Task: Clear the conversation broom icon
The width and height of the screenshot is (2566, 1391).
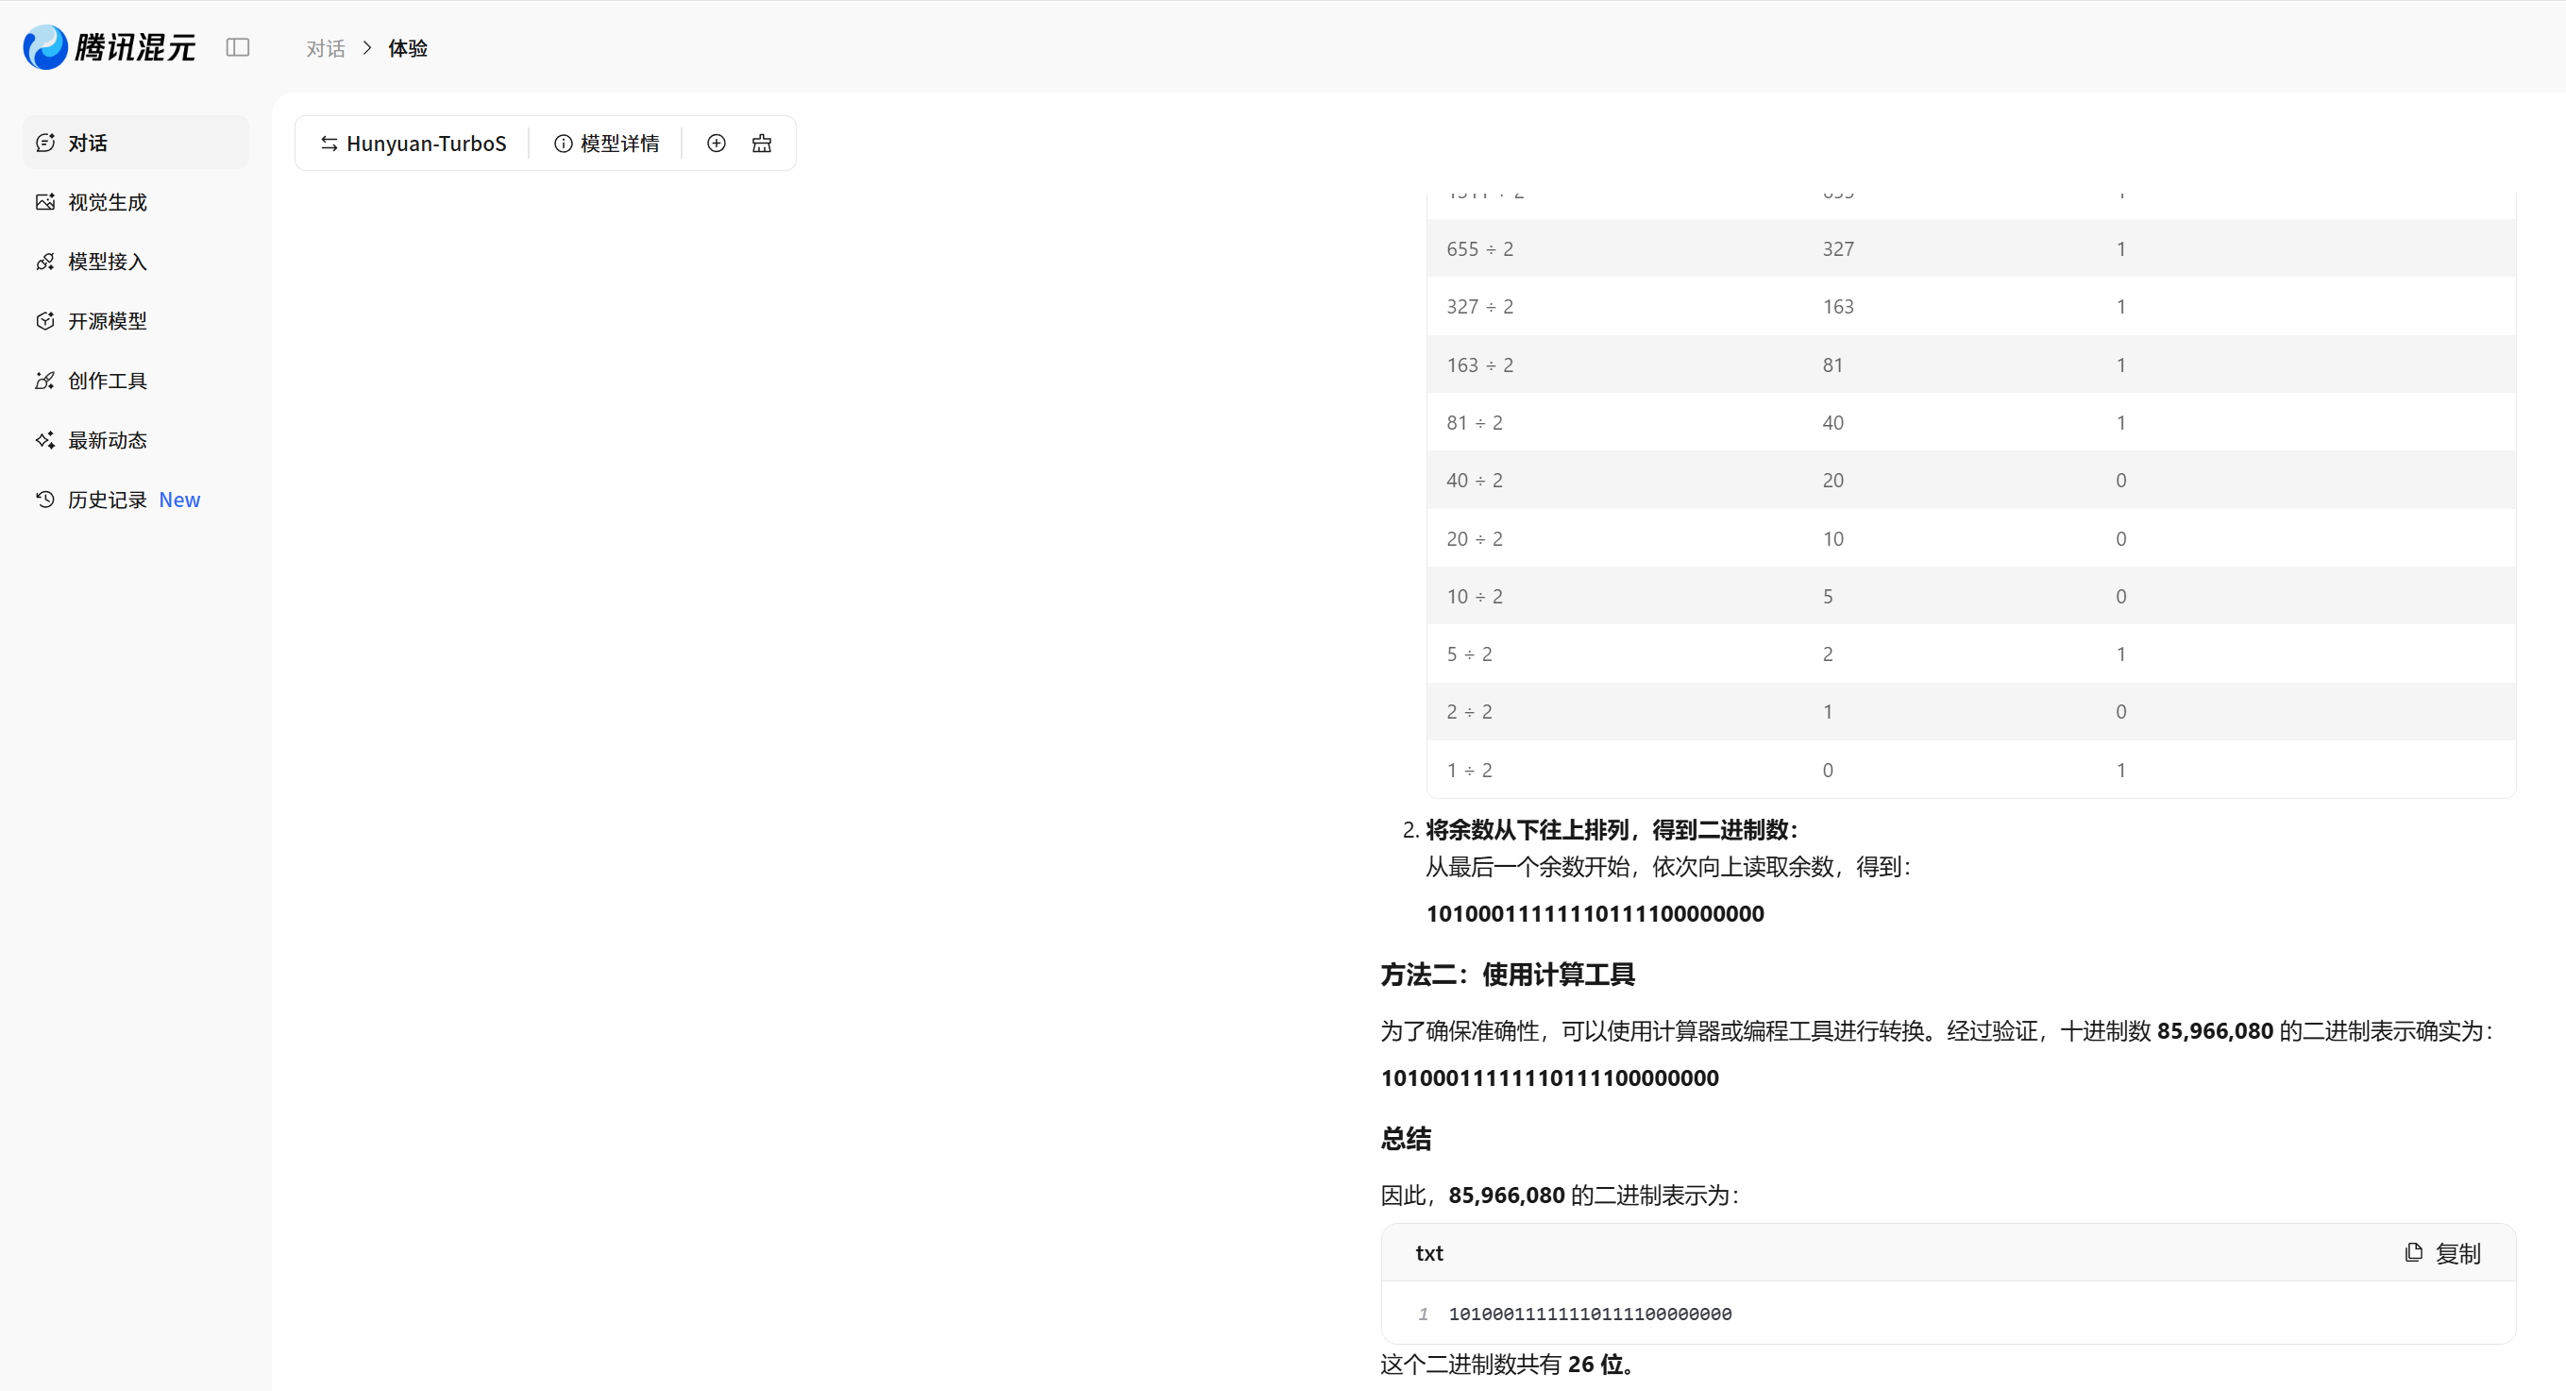Action: click(762, 144)
